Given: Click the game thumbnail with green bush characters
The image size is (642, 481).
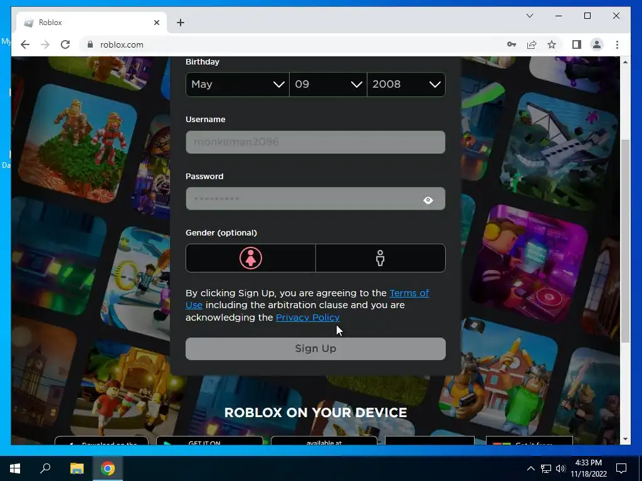Looking at the screenshot, I should point(77,143).
